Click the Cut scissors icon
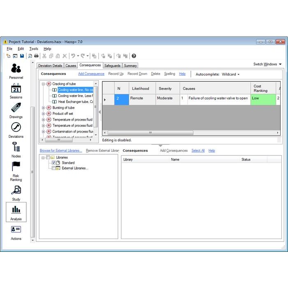The width and height of the screenshot is (288, 288). tap(44, 56)
